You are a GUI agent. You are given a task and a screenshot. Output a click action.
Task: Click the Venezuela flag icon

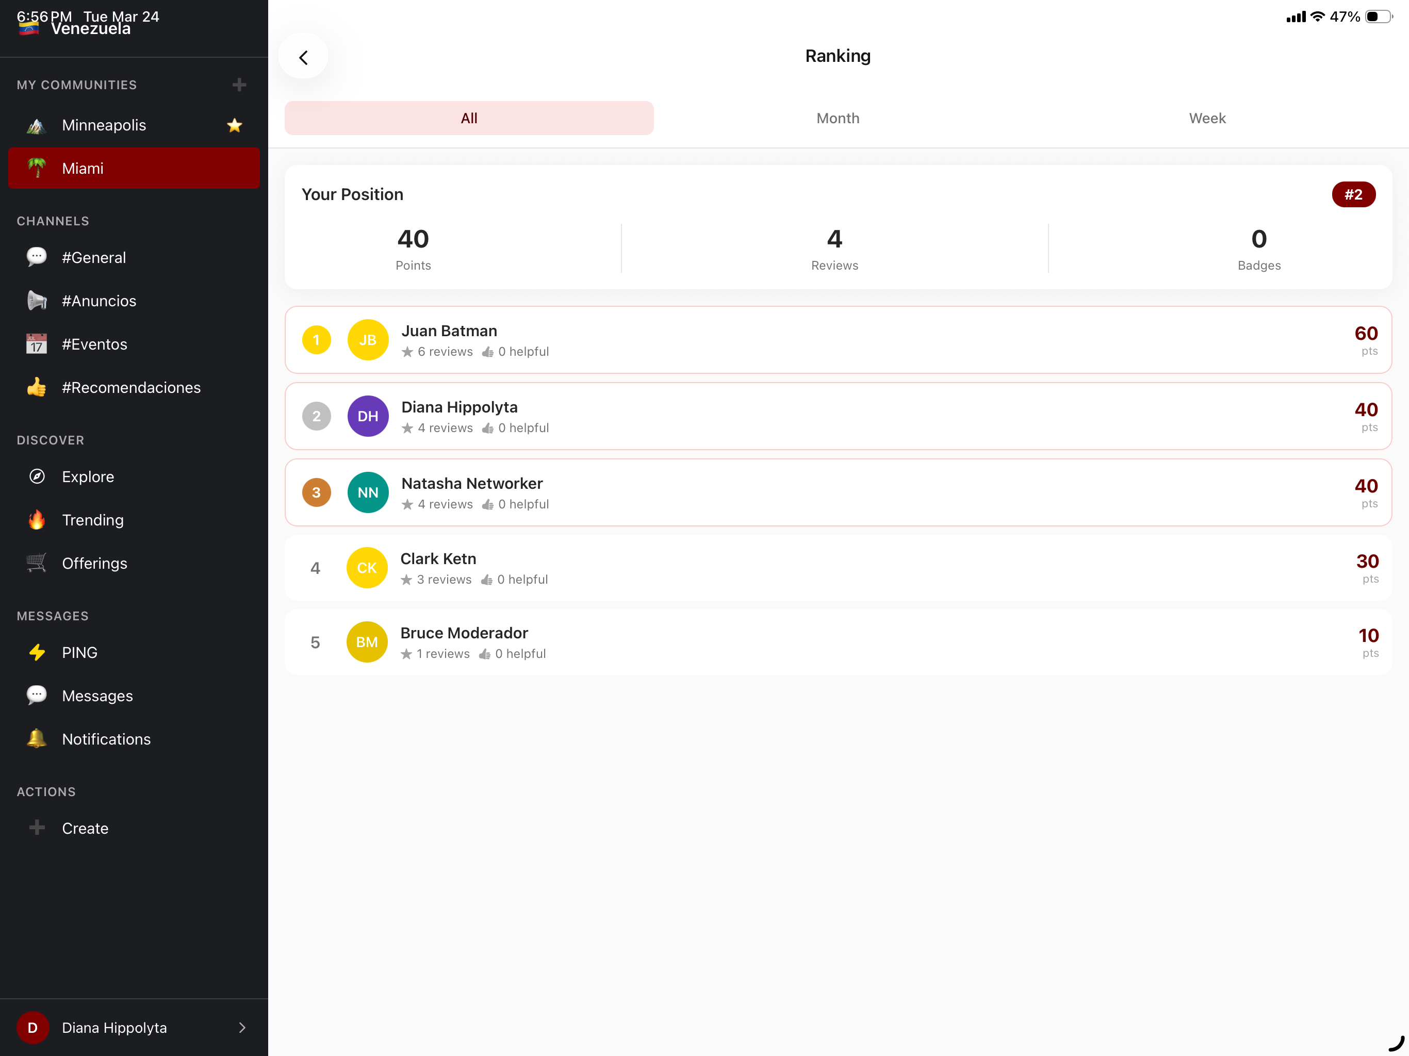pyautogui.click(x=29, y=29)
